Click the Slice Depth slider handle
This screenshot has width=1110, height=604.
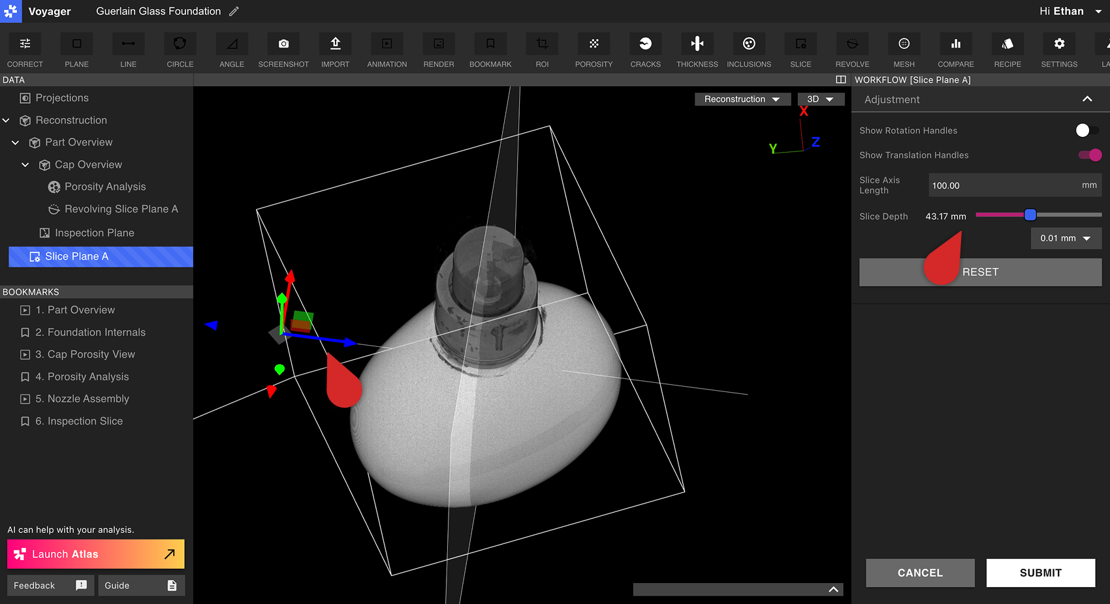click(1030, 215)
